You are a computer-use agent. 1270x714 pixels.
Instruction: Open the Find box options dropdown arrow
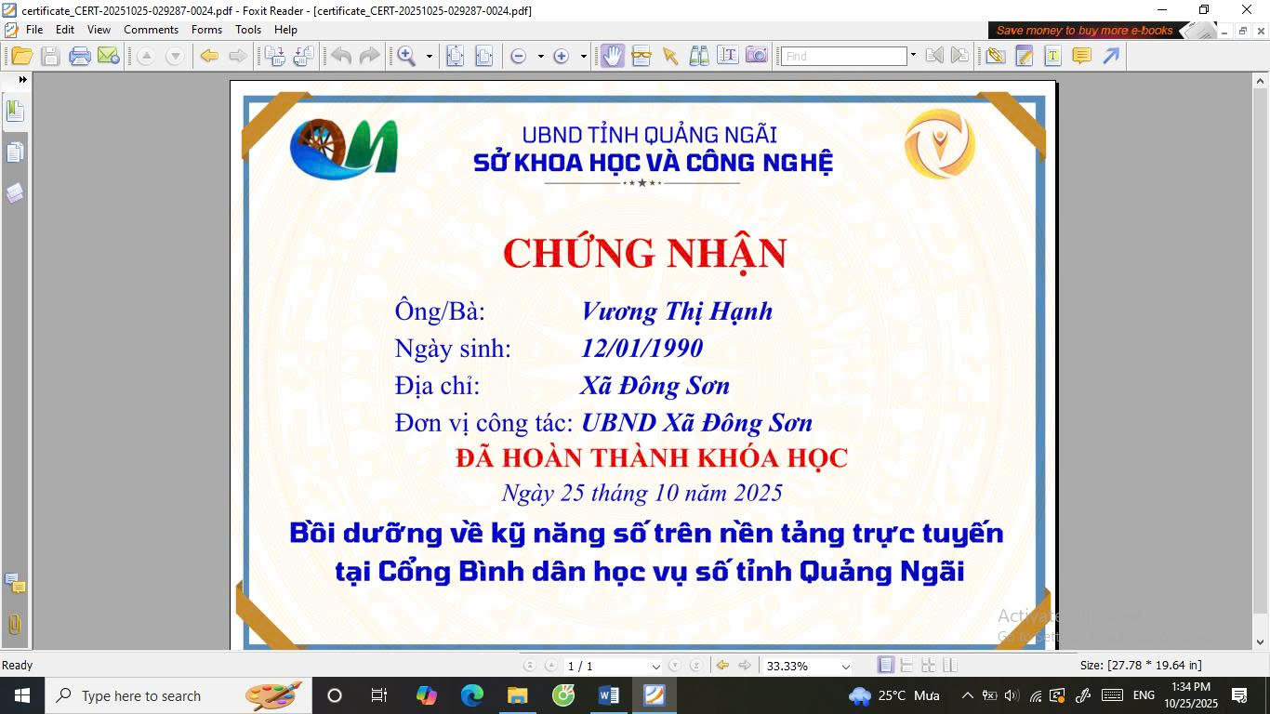pyautogui.click(x=913, y=56)
